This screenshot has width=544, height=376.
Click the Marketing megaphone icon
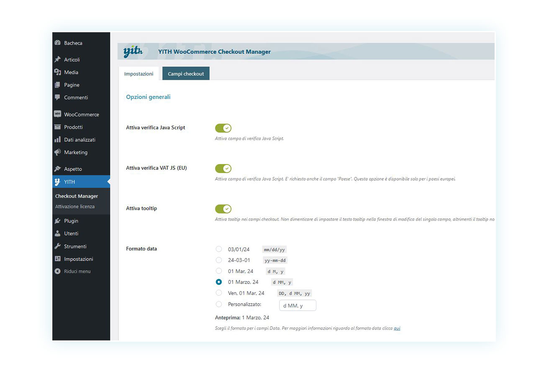coord(58,152)
